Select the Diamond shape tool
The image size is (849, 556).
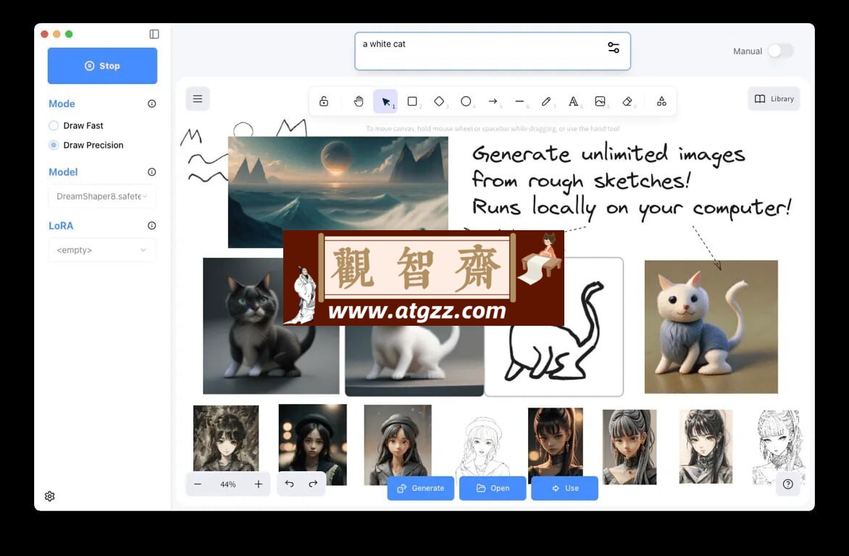click(x=439, y=101)
